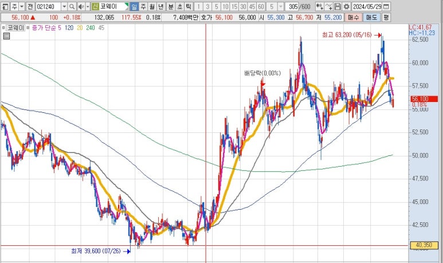Viewport: 443px width, 263px height.
Task: Click the 코웨이 stock name box
Action: (x=114, y=6)
